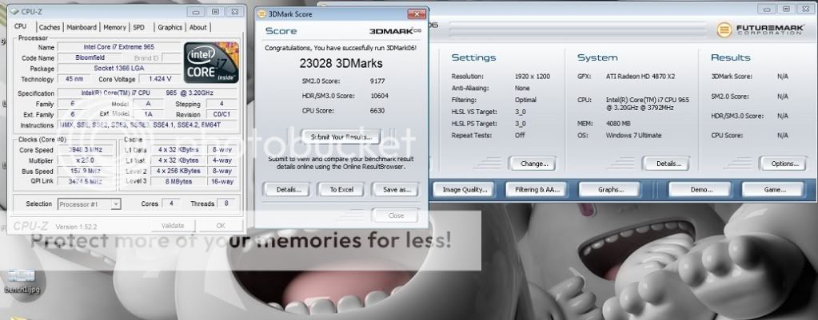
Task: Show the Graphics tab
Action: 170,27
